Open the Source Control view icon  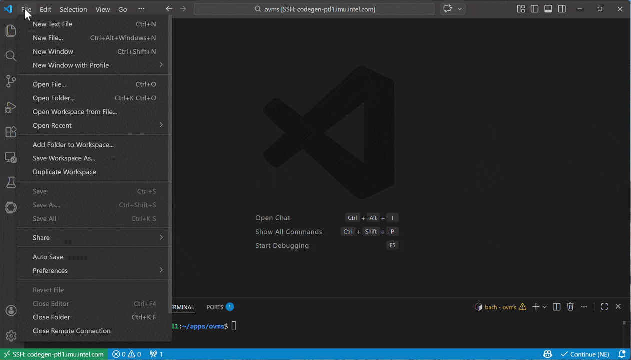pos(11,81)
